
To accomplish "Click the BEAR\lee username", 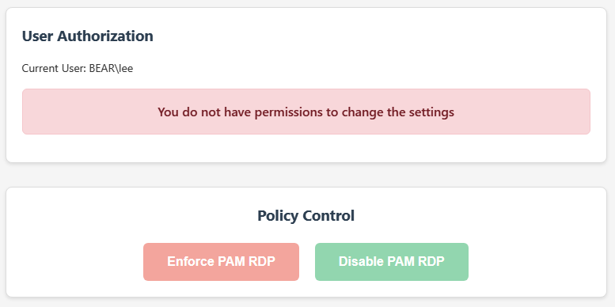I will (x=111, y=69).
